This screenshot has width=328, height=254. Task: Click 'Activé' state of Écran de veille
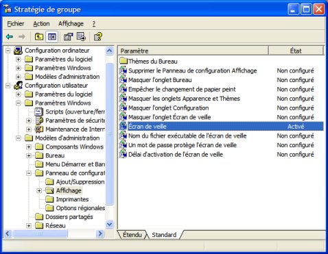pyautogui.click(x=296, y=127)
